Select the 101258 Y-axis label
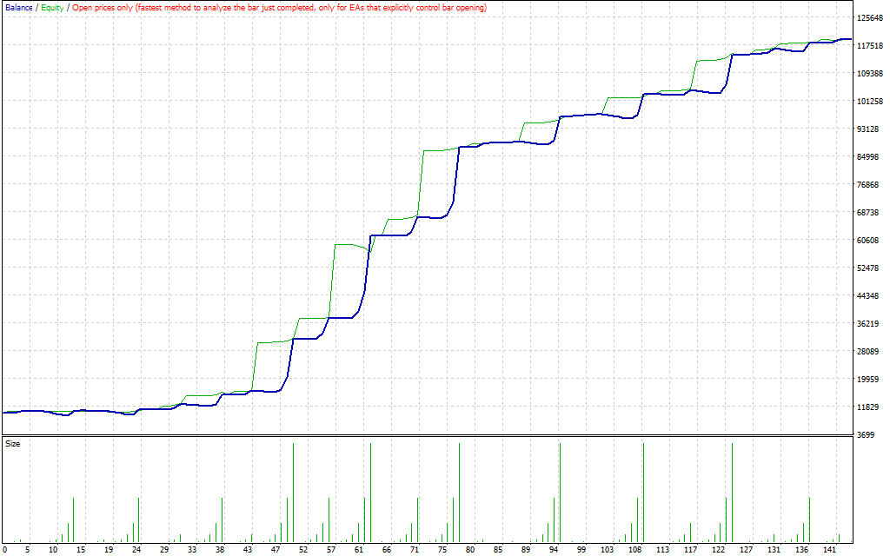Viewport: 890px width, 556px height. pos(870,101)
